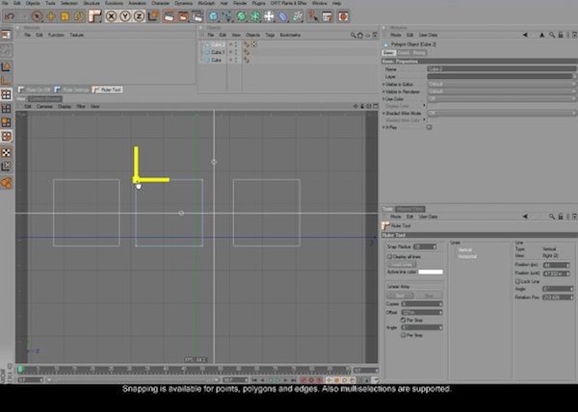The image size is (578, 412).
Task: Open the spline objects icon
Action: click(227, 16)
